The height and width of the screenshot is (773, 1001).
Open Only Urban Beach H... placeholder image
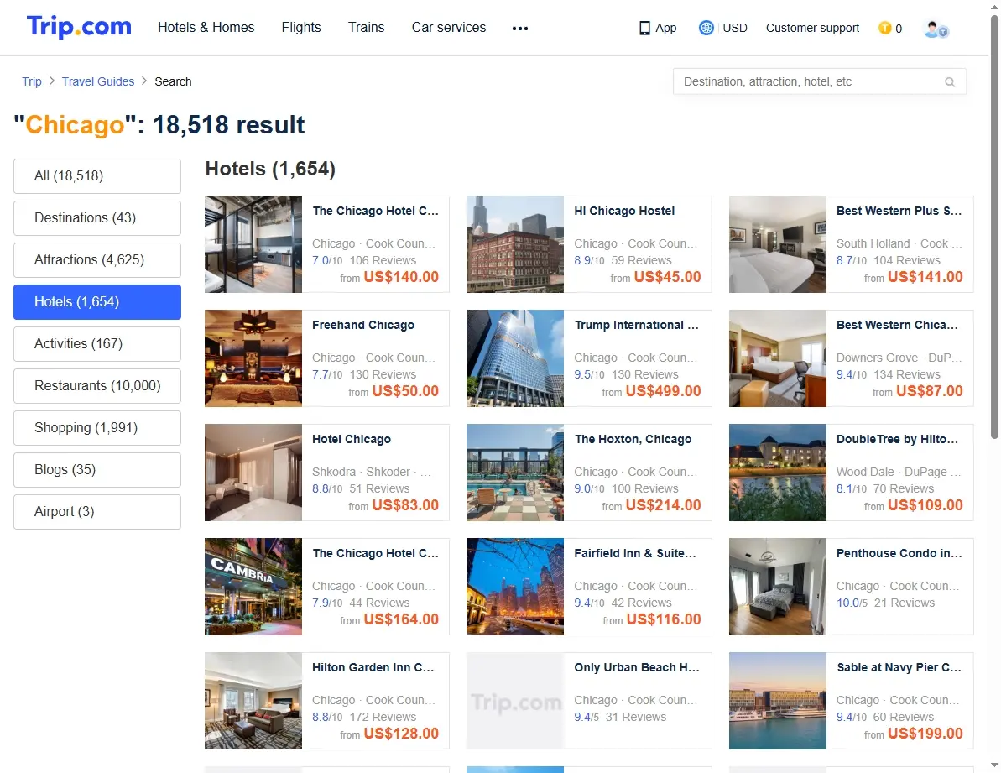(515, 701)
